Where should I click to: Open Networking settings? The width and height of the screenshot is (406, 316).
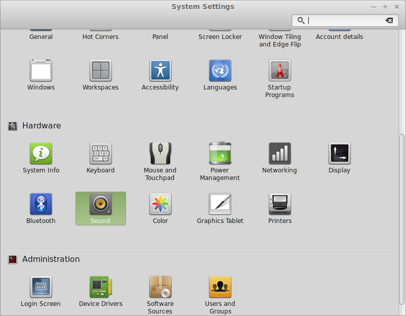pos(279,158)
